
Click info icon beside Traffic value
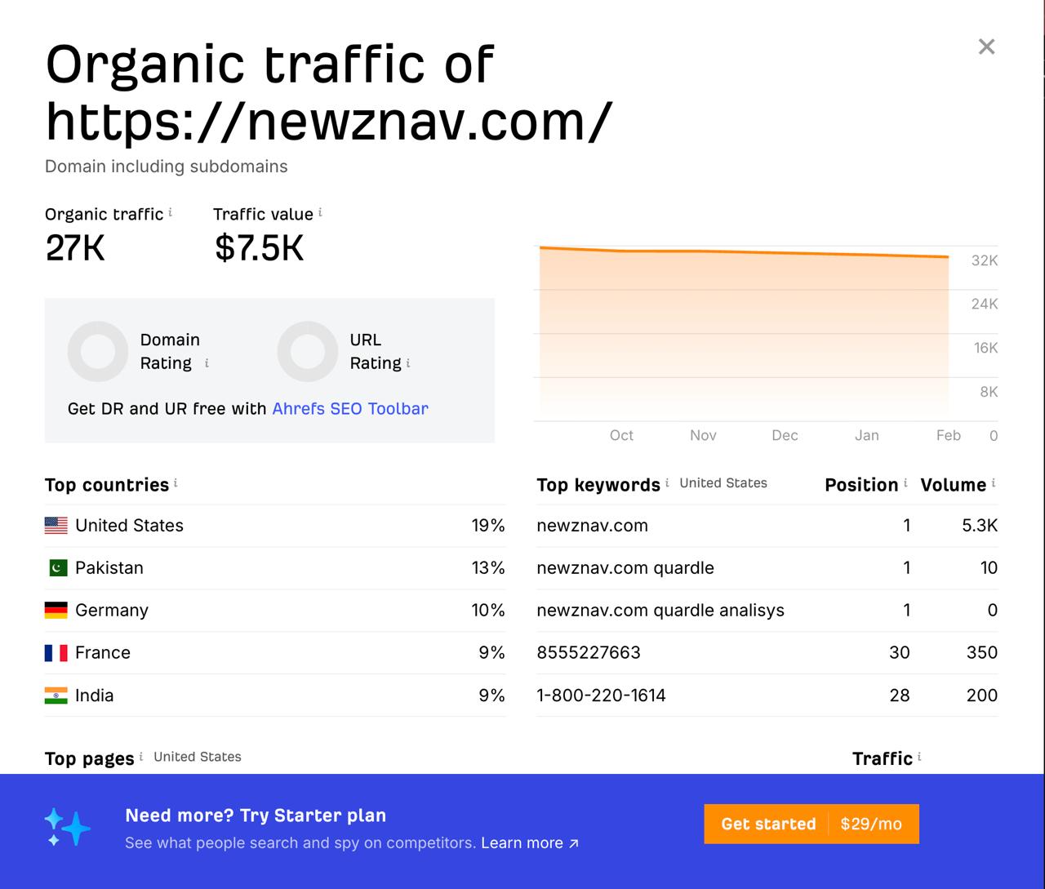pos(320,212)
